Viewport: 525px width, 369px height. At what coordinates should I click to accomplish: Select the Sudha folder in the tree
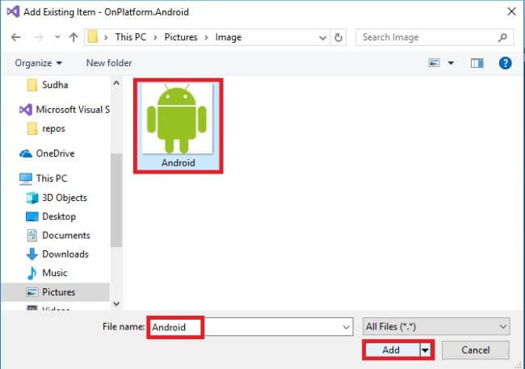(55, 85)
